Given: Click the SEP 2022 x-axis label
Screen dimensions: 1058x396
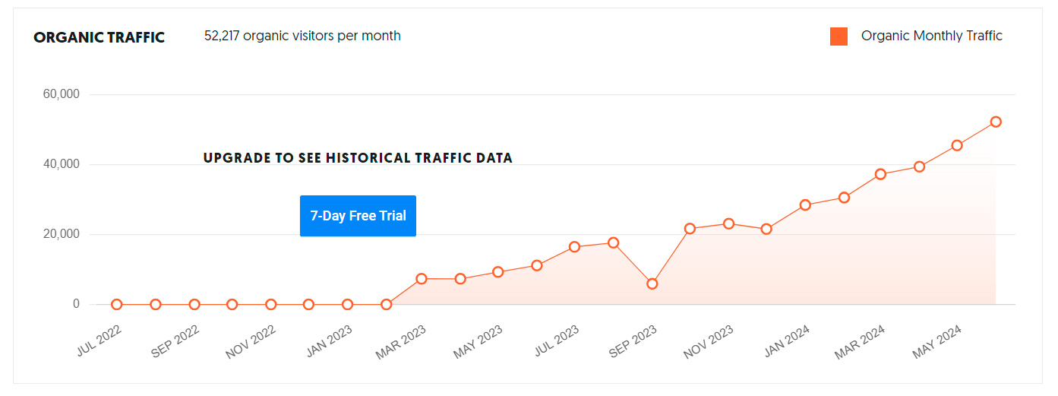Looking at the screenshot, I should [x=175, y=341].
